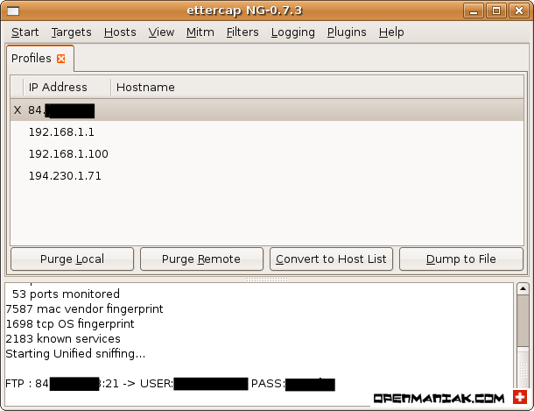Close the ettercap window
Screen dimensions: 534x411
[x=518, y=11]
